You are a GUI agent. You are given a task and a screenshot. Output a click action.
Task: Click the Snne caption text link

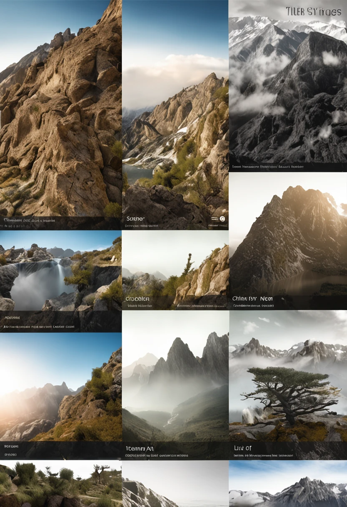134,218
